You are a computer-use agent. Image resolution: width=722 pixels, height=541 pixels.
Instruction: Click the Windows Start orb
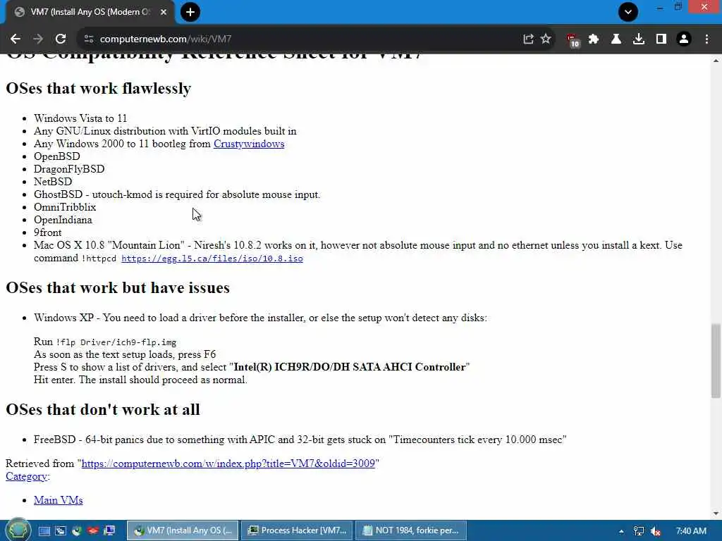pos(18,530)
